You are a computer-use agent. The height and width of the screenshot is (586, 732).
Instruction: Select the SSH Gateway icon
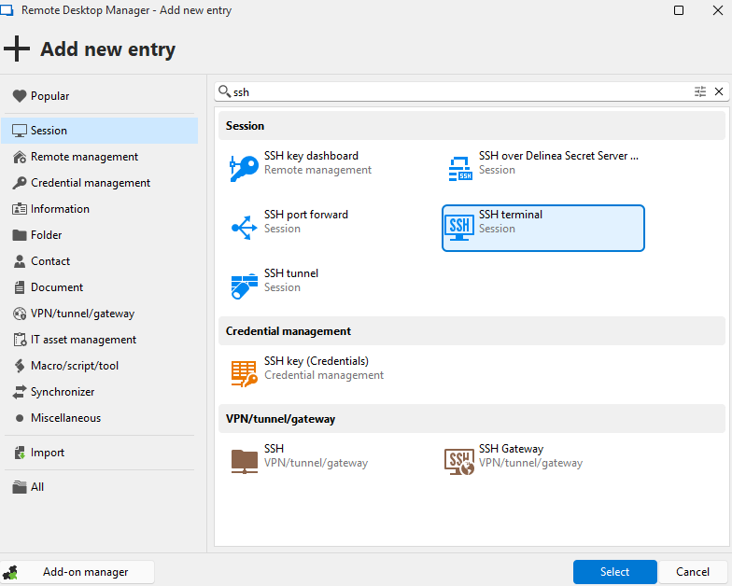(x=459, y=462)
